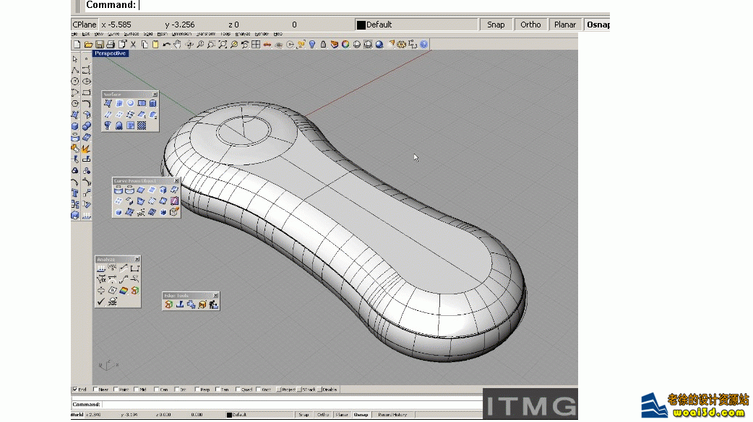Open file using the folder icon
Viewport: 753px width, 422px height.
pyautogui.click(x=87, y=45)
